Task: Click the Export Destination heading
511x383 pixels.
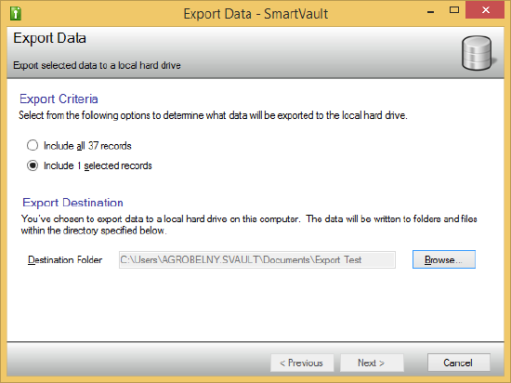Action: click(x=72, y=203)
